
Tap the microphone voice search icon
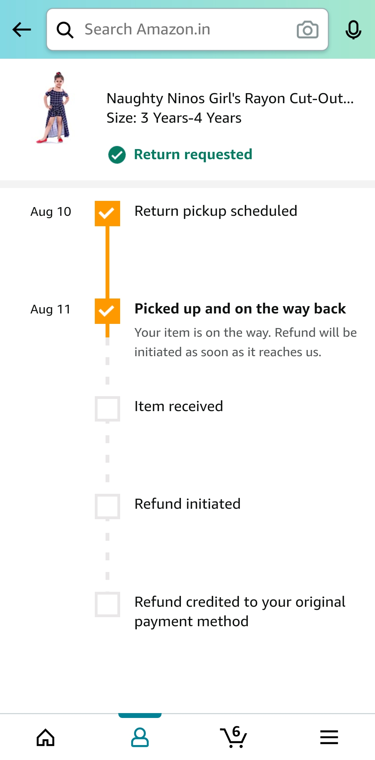tap(353, 30)
